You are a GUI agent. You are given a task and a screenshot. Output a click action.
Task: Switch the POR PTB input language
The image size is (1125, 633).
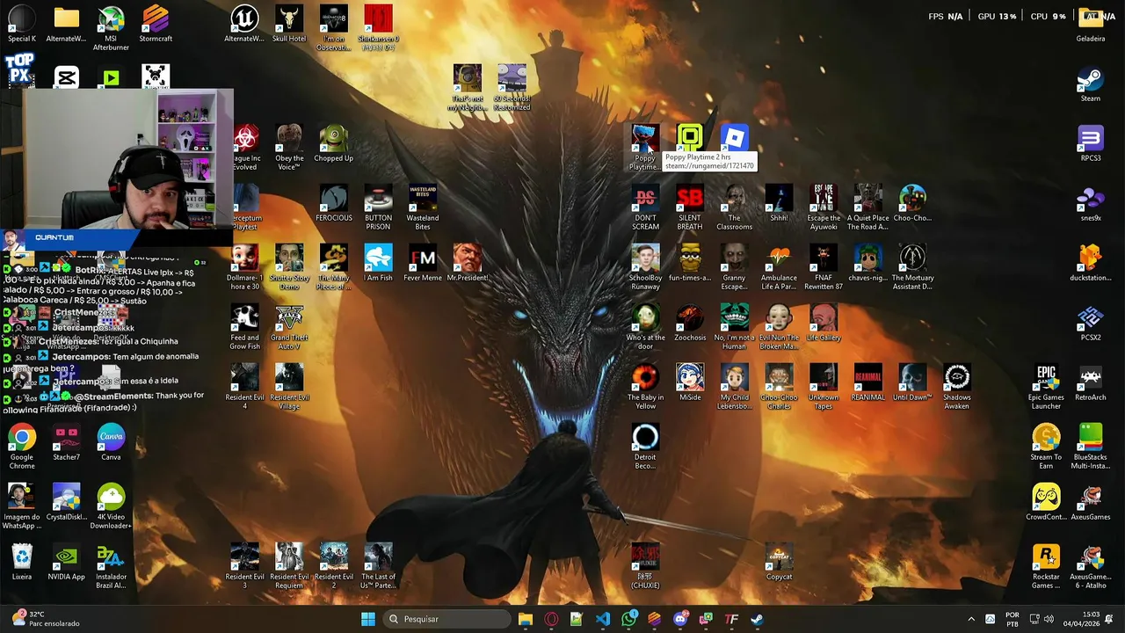[1012, 619]
